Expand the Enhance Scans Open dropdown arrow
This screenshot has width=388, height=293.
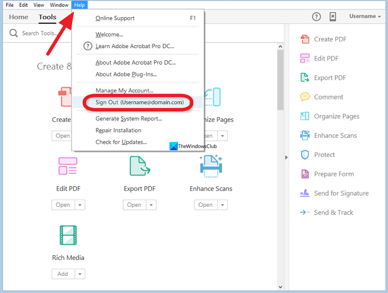[222, 205]
